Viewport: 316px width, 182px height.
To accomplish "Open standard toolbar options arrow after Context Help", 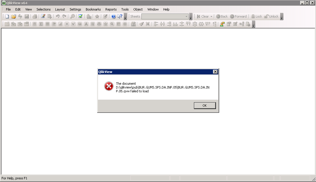I will (125, 16).
